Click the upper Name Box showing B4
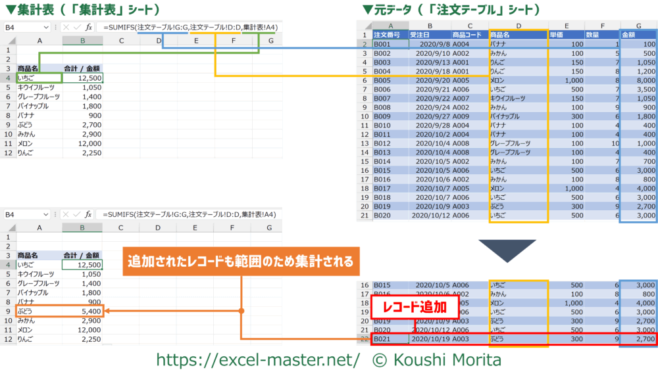The width and height of the screenshot is (658, 370). tap(21, 28)
